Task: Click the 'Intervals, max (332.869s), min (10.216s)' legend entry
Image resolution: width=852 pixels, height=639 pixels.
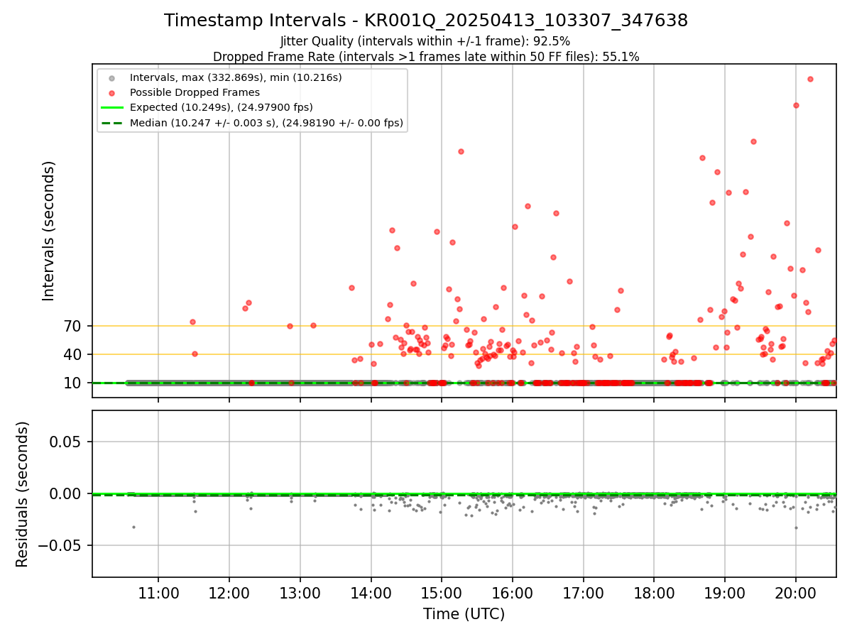Action: point(236,77)
